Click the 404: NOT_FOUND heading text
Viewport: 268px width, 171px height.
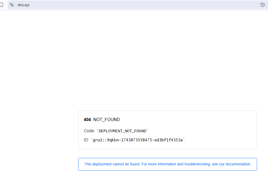coord(102,119)
